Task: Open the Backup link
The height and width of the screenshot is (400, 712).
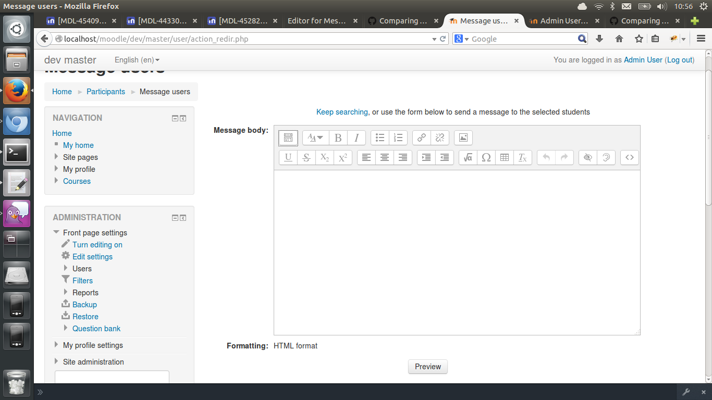Action: click(84, 305)
